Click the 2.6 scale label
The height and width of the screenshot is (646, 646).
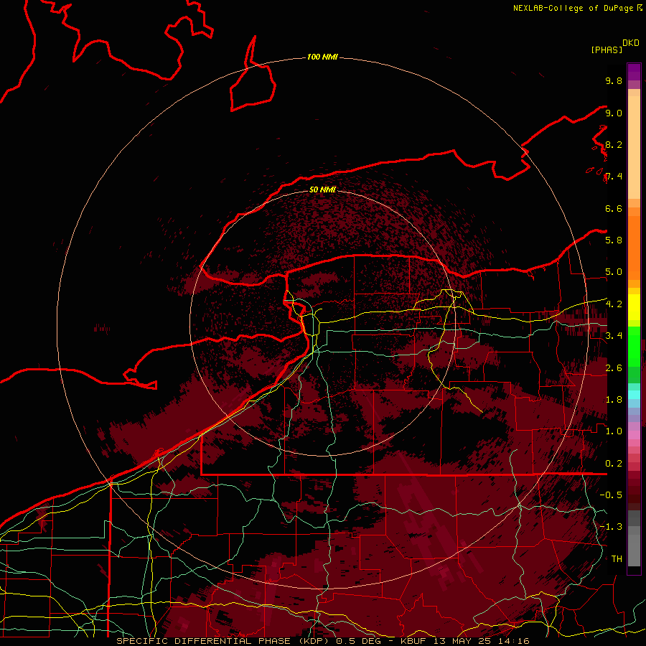tap(614, 368)
